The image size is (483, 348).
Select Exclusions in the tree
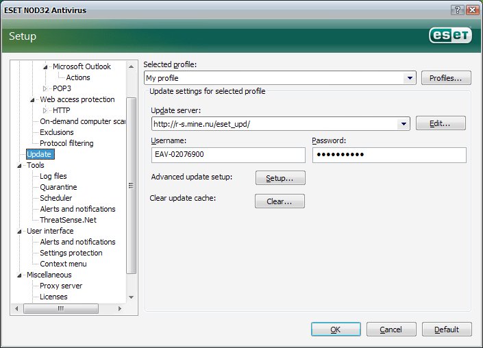[57, 132]
